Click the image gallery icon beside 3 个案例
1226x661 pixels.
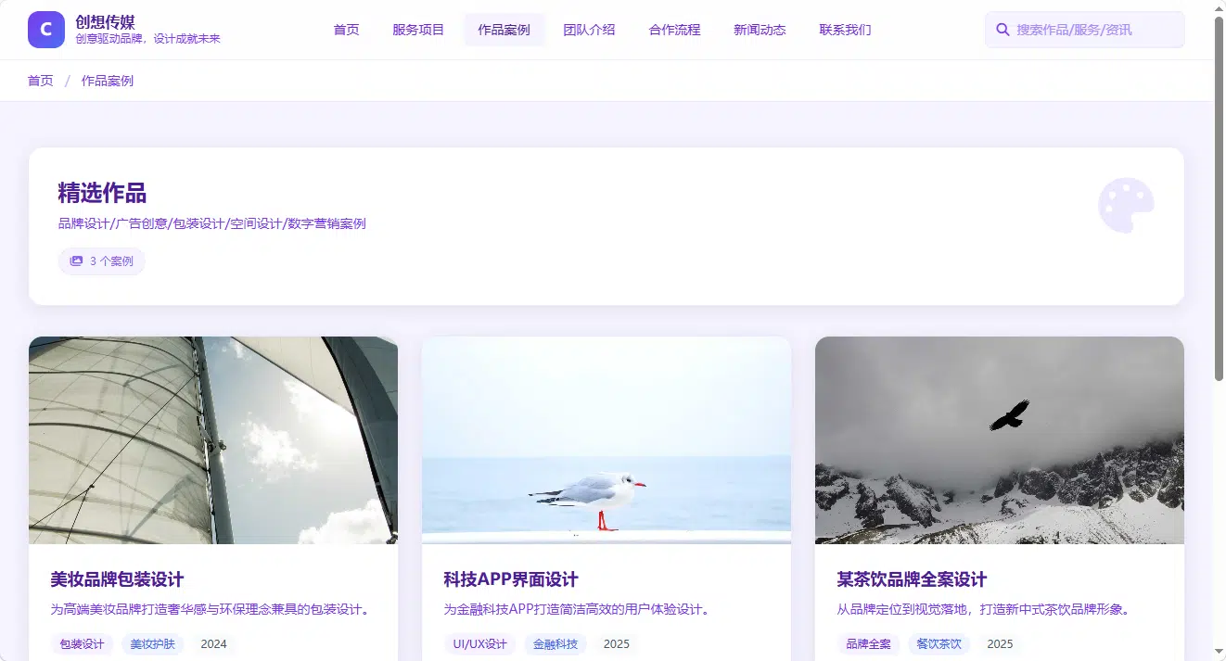click(x=77, y=261)
